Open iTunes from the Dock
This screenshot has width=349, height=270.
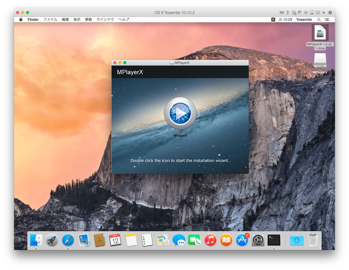210,240
